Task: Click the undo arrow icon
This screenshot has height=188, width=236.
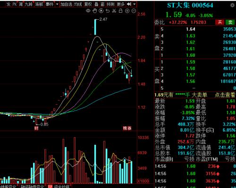Action: pyautogui.click(x=108, y=11)
